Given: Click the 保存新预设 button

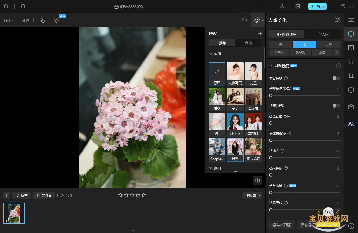Looking at the screenshot, I should pyautogui.click(x=282, y=225).
